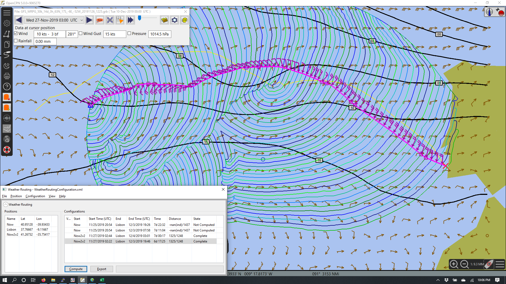Screen dimensions: 506x284
Task: Uncheck the Wind checkbox
Action: [x=16, y=33]
